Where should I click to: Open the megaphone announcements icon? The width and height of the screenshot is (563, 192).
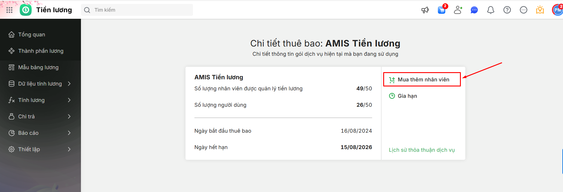click(425, 10)
